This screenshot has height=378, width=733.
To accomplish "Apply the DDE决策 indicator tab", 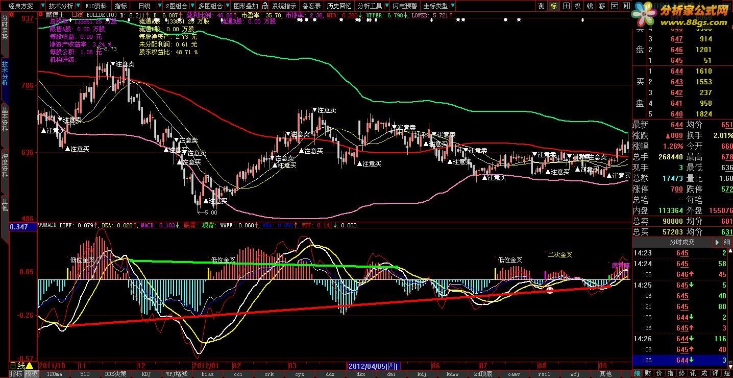I will click(115, 374).
